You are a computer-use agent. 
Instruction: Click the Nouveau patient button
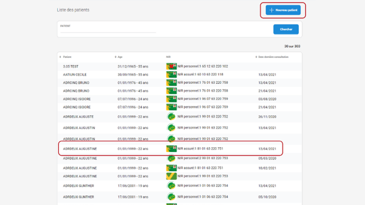(x=283, y=10)
